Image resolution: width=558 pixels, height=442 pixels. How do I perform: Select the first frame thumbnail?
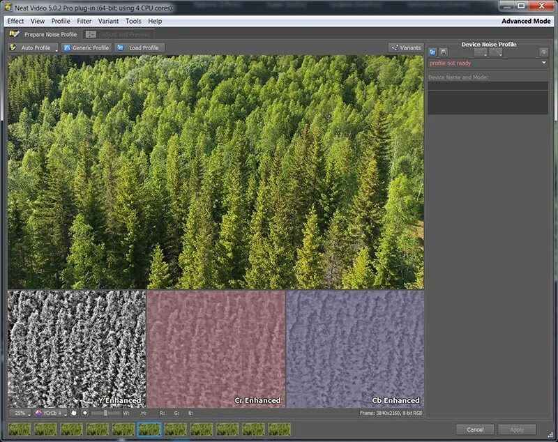click(x=20, y=429)
